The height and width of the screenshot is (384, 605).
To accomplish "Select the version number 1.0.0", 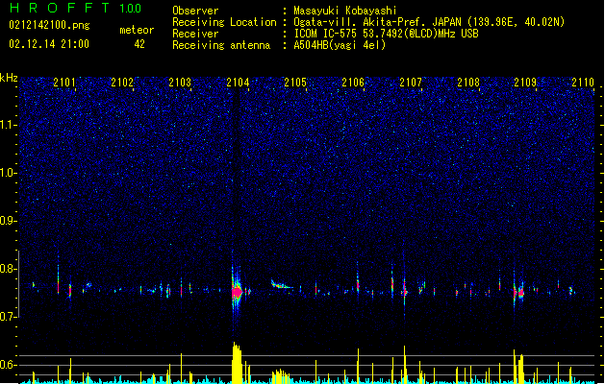I will pyautogui.click(x=130, y=8).
